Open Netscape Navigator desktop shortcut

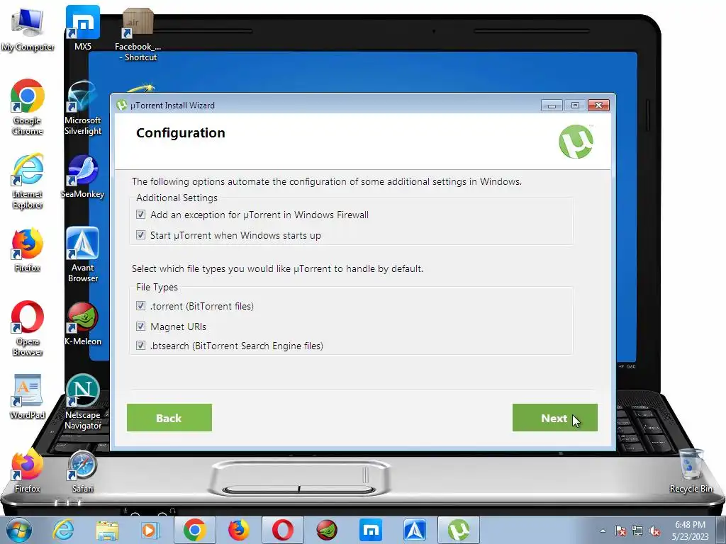pos(83,402)
